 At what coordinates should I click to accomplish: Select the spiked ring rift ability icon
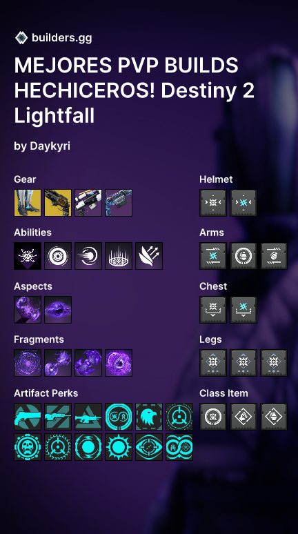[119, 256]
